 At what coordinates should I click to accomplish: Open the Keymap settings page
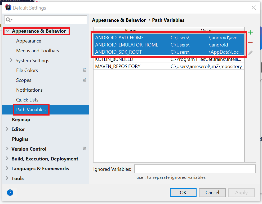(21, 120)
